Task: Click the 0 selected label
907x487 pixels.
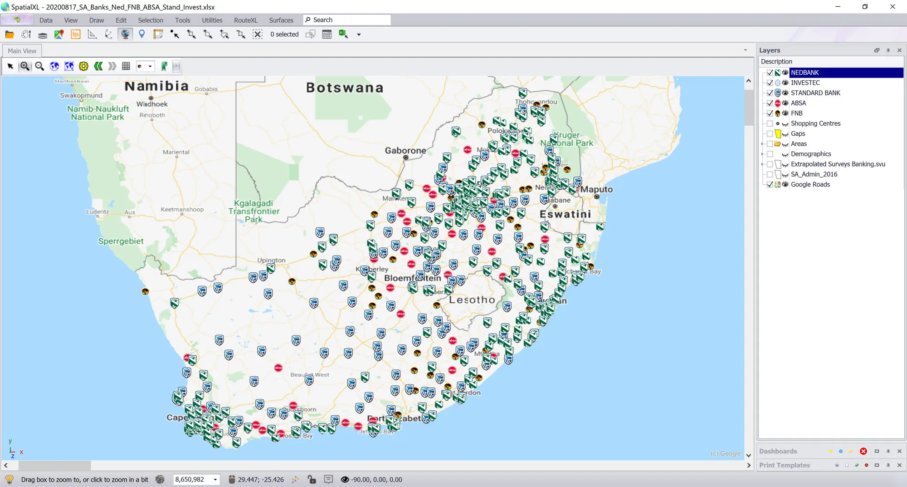Action: tap(284, 34)
